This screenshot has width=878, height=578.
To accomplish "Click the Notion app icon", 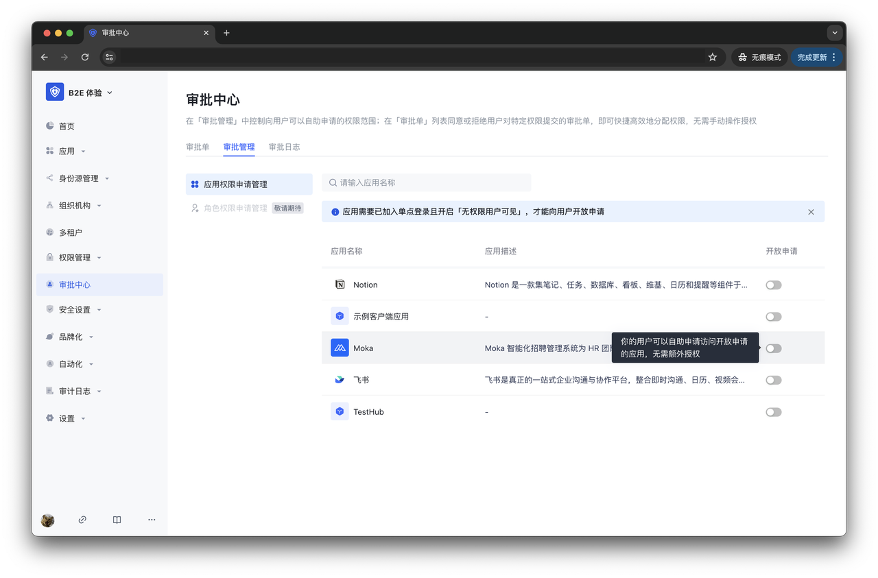I will [340, 285].
